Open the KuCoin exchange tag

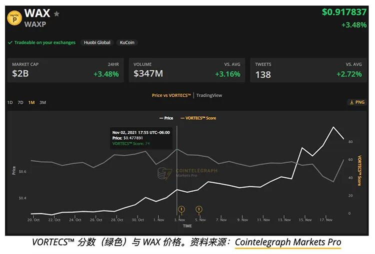[x=127, y=42]
